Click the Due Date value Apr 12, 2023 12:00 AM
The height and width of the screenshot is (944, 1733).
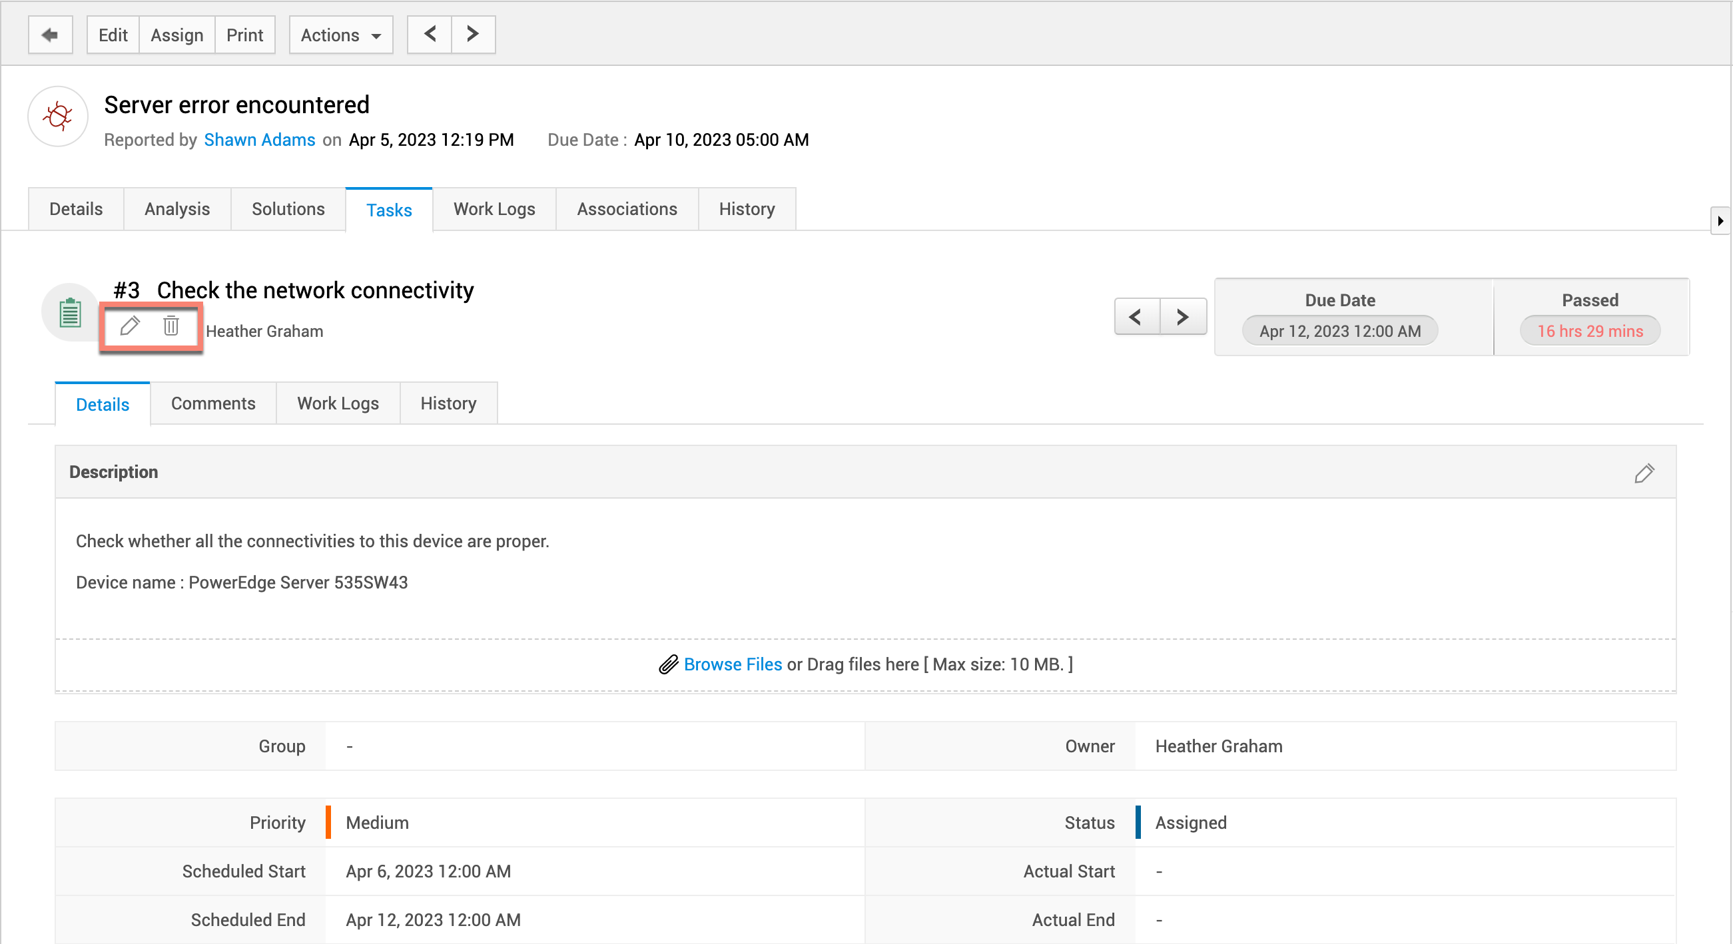coord(1340,331)
